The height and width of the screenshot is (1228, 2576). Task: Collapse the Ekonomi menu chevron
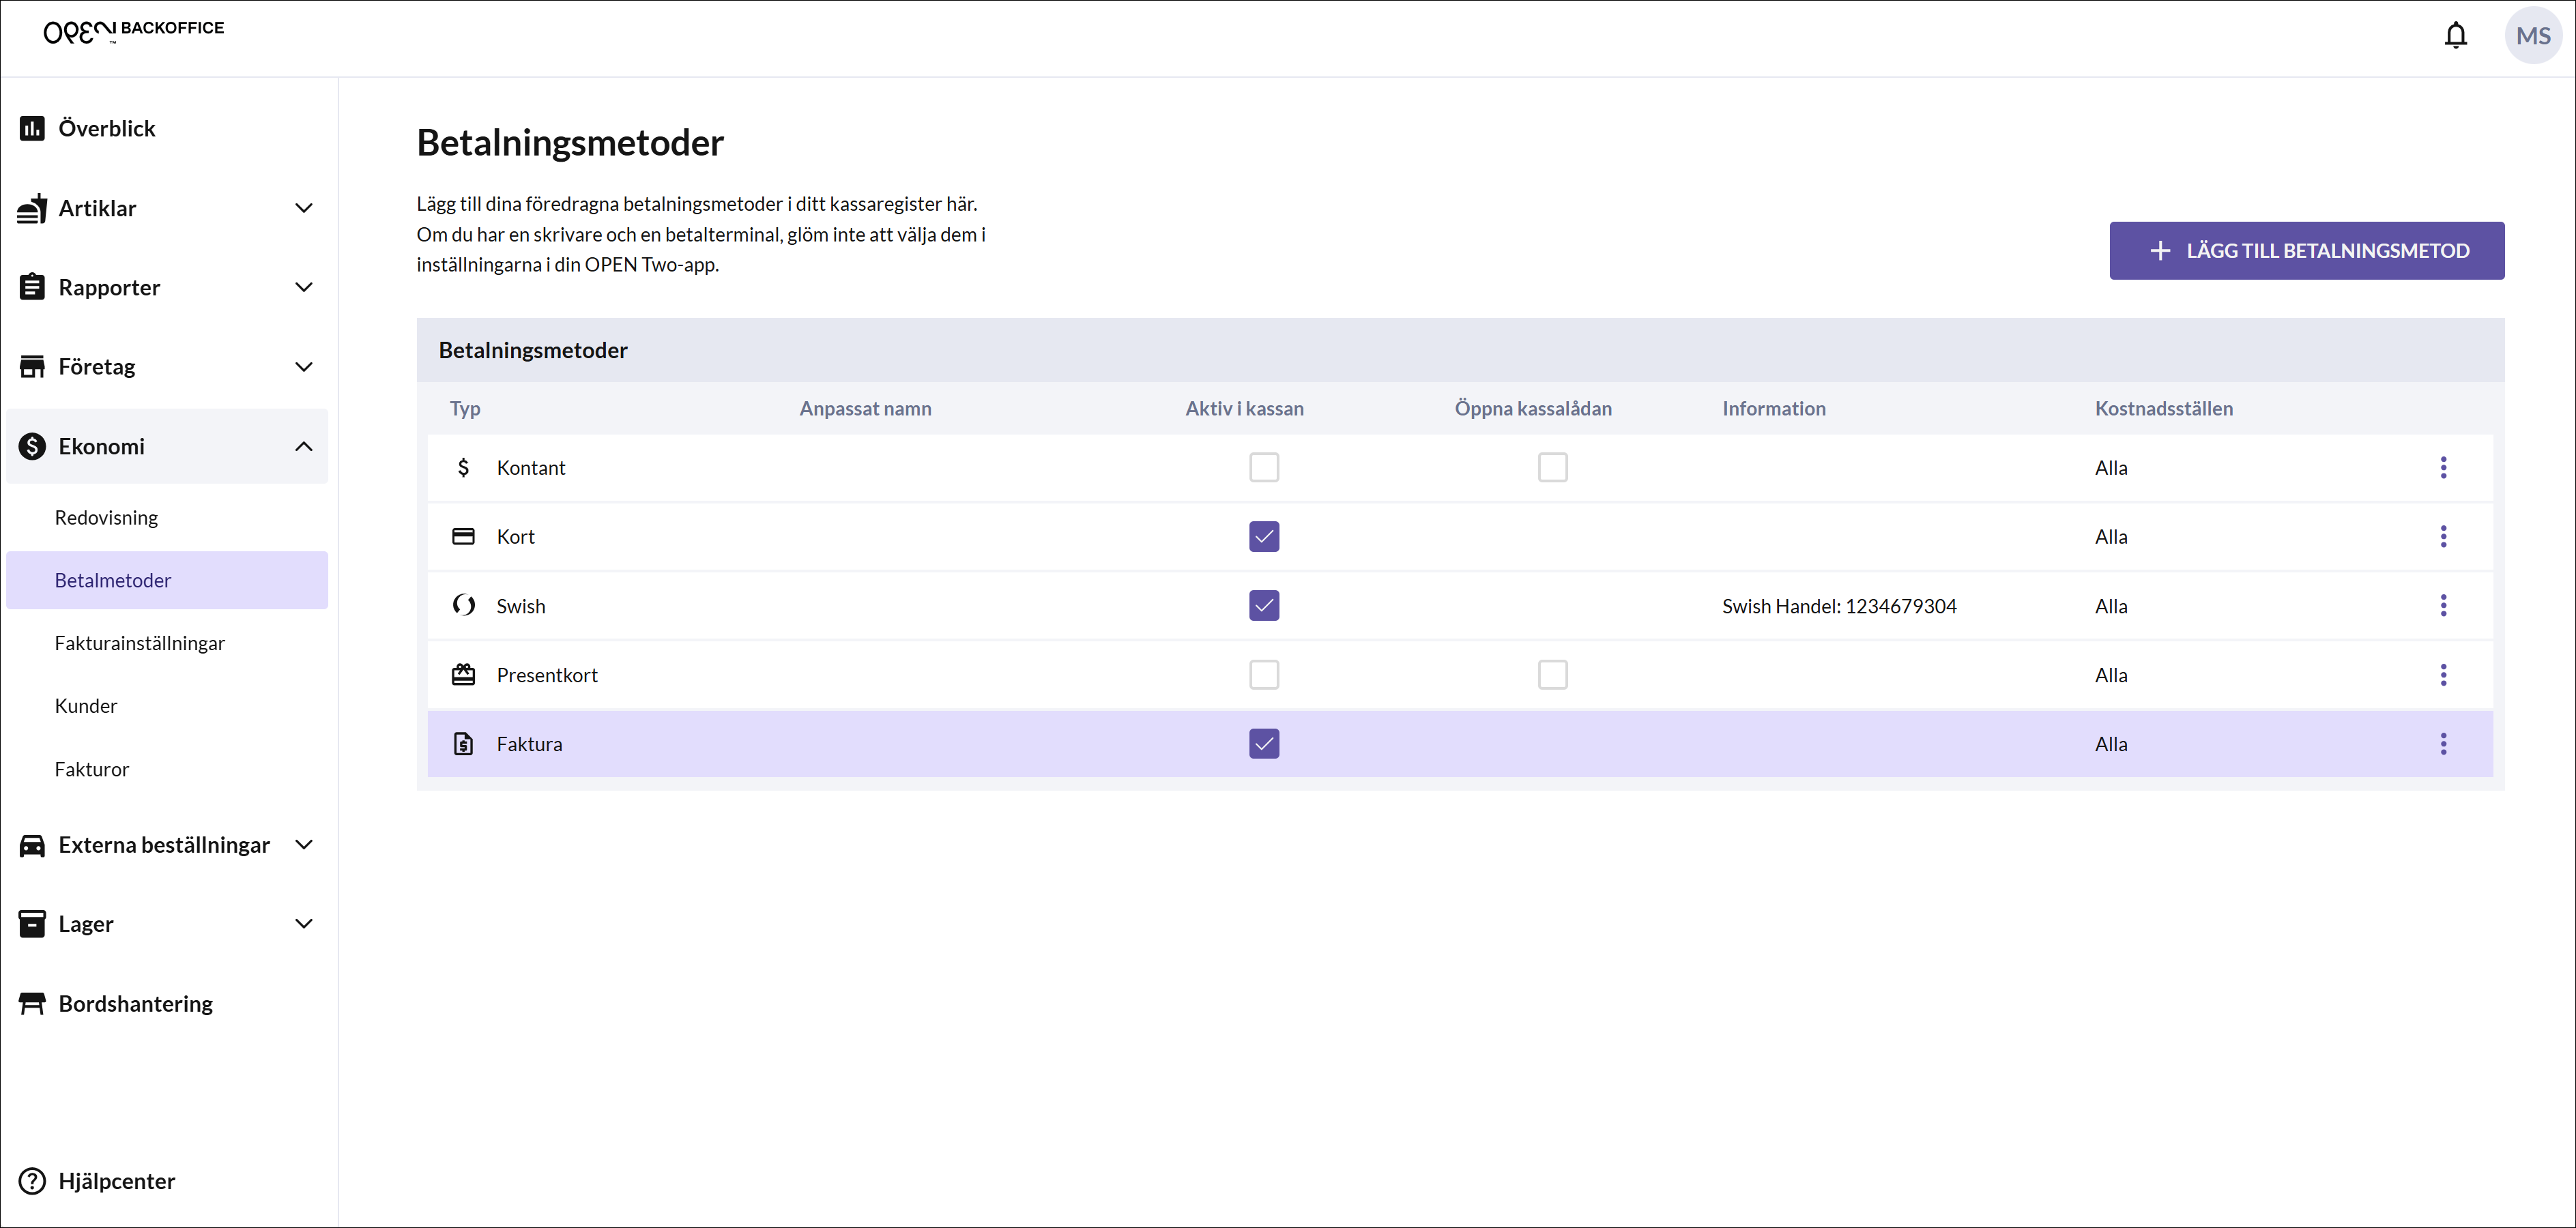click(304, 446)
